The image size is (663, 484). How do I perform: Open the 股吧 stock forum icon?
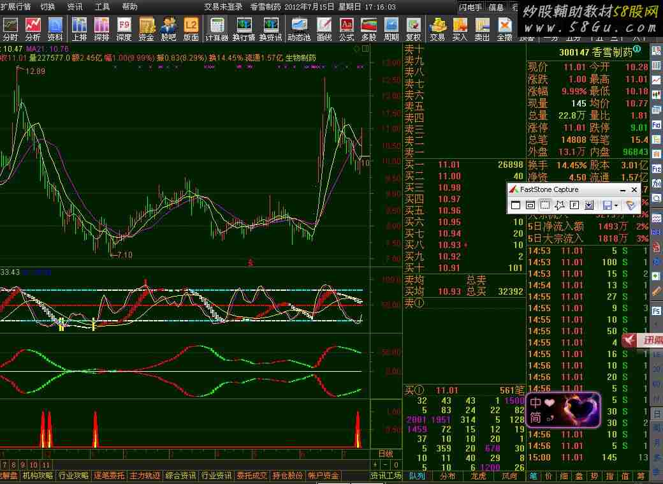(x=168, y=28)
